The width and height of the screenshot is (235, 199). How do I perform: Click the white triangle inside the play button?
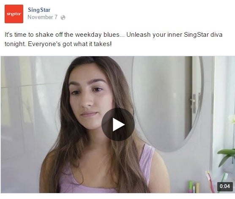pos(118,125)
